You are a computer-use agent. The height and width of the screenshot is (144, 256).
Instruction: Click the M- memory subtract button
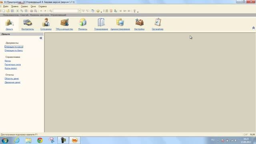pyautogui.click(x=129, y=11)
